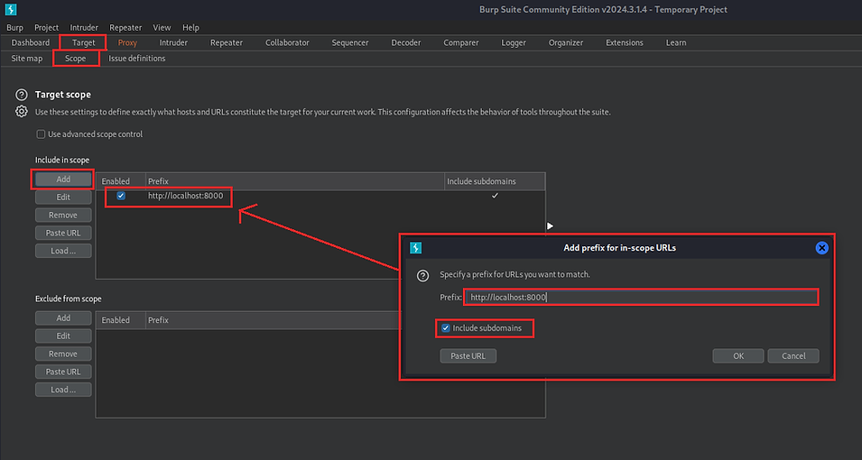Enable Use advanced scope control checkbox
862x460 pixels.
coord(41,134)
